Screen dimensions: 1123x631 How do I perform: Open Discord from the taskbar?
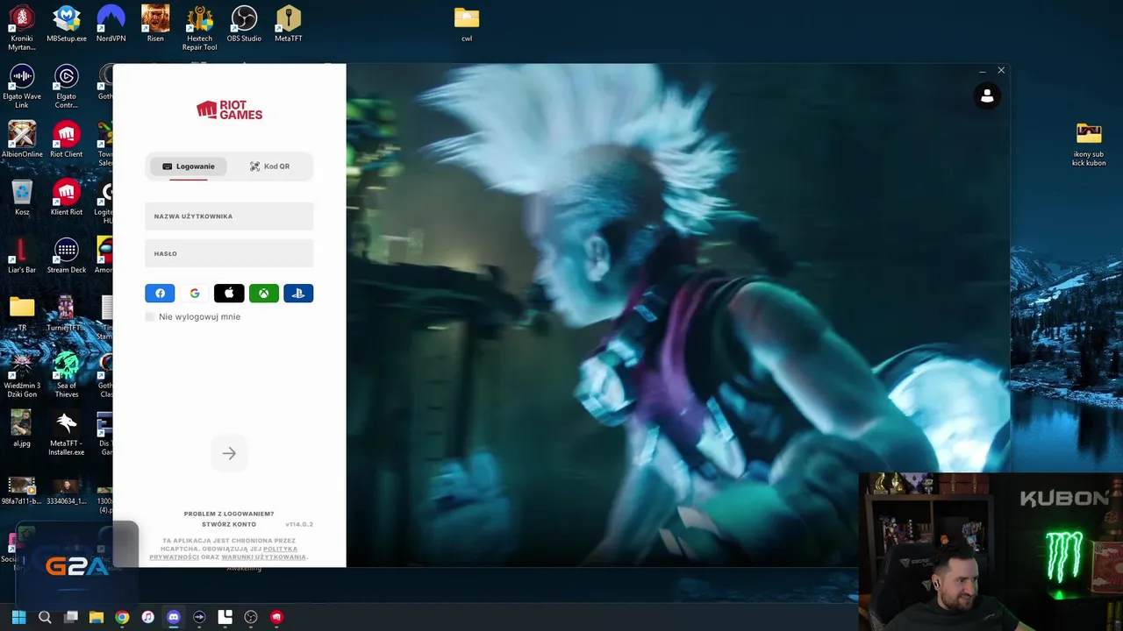click(x=174, y=617)
